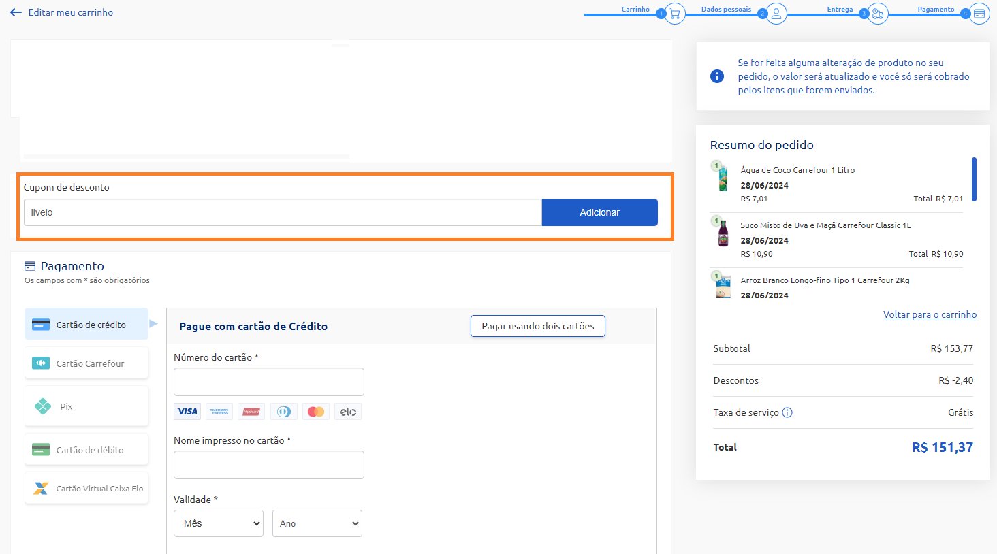Click the Carrefour logo icon in payment list
This screenshot has width=997, height=554.
click(41, 363)
